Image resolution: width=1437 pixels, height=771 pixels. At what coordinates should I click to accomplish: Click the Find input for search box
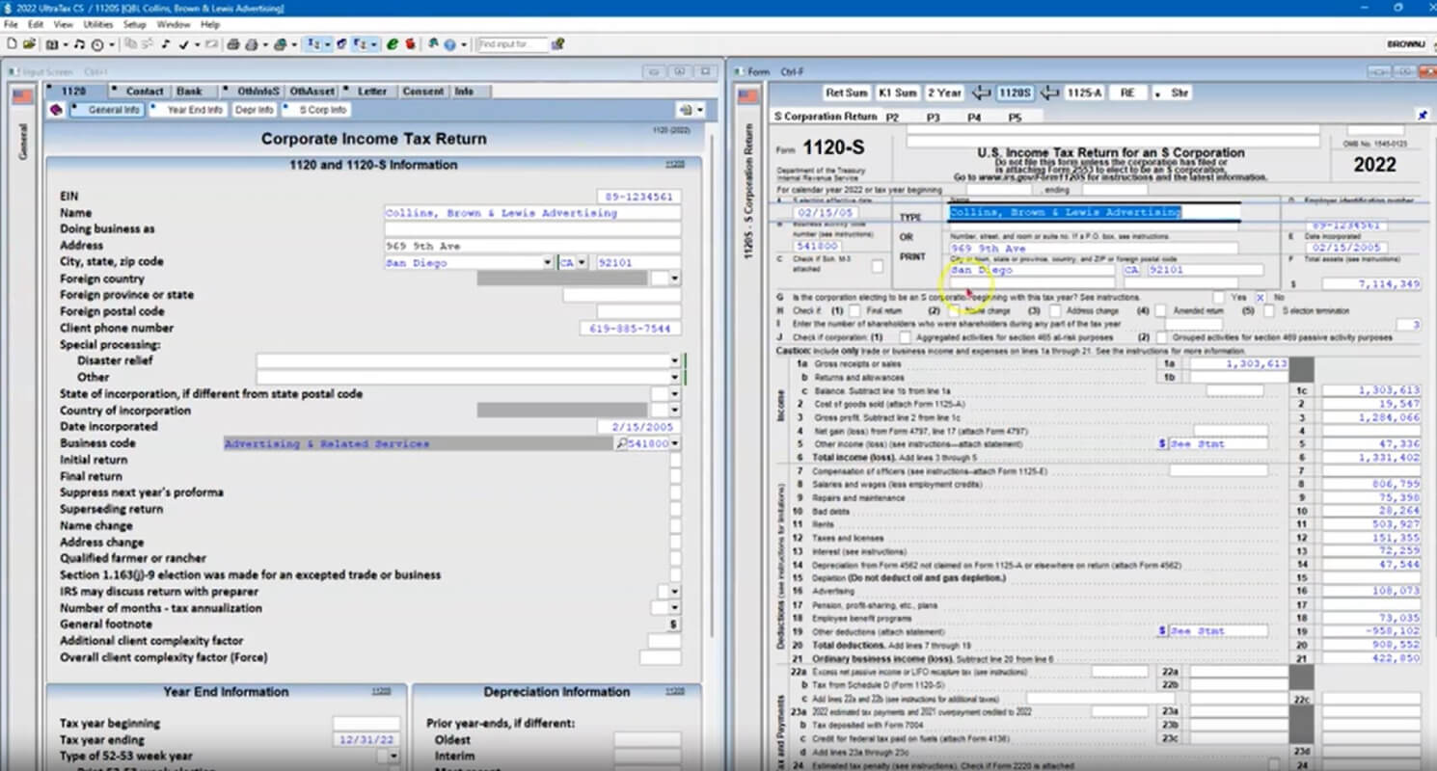click(x=512, y=44)
